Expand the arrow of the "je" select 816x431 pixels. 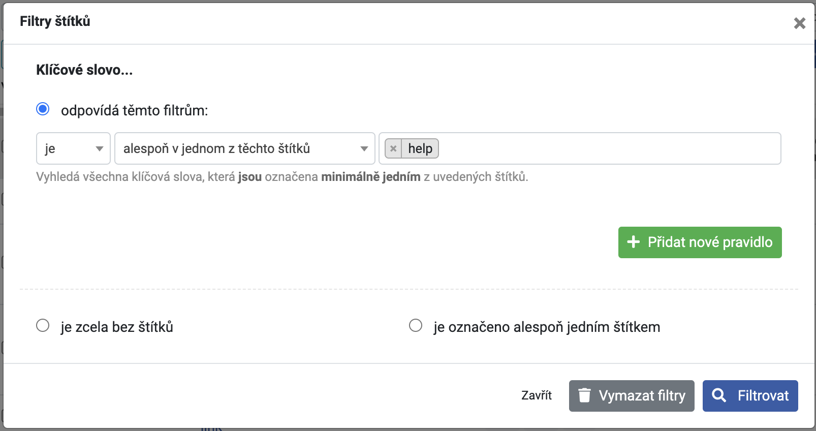[100, 149]
